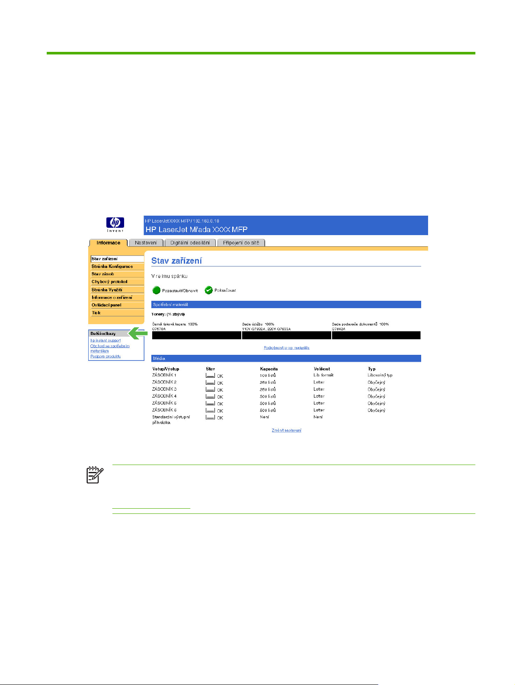Click the tray status icon for ZÁSOBNÍK 4

(210, 396)
